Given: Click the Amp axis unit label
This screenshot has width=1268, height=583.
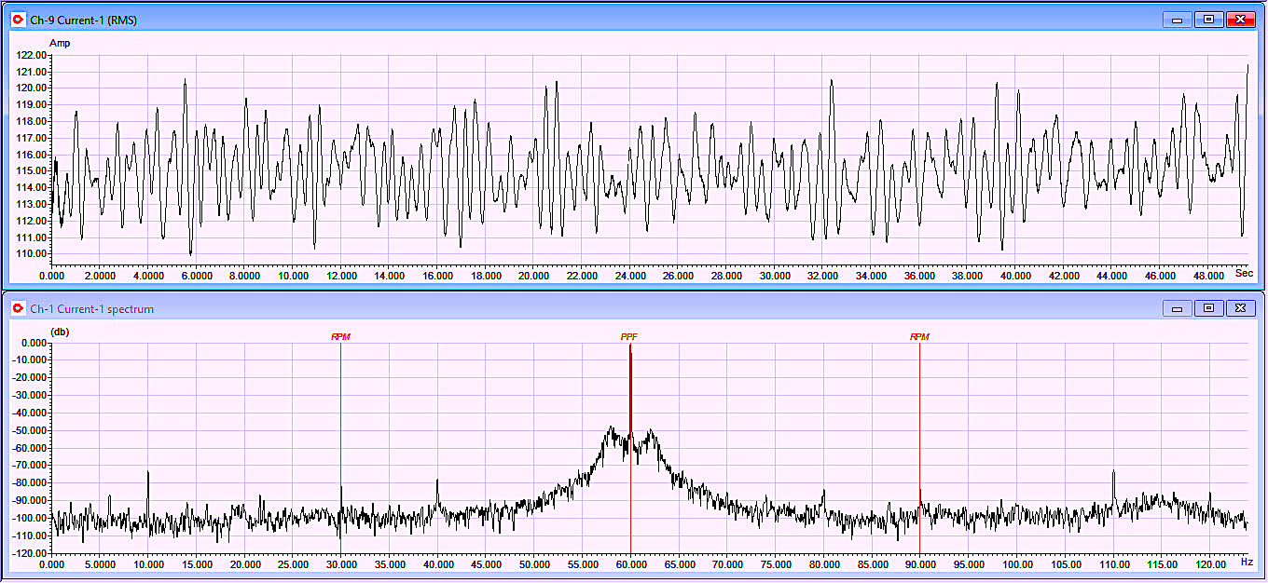Looking at the screenshot, I should 60,43.
